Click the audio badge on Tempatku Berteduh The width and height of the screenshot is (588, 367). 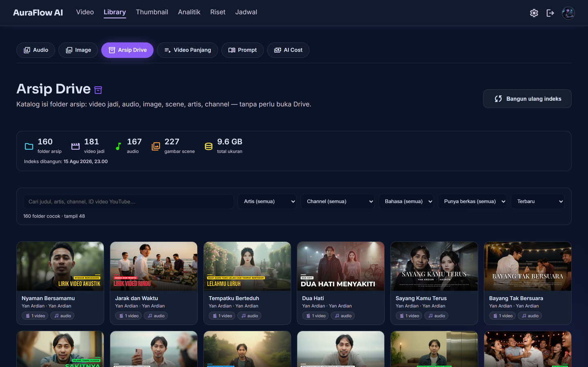point(249,316)
